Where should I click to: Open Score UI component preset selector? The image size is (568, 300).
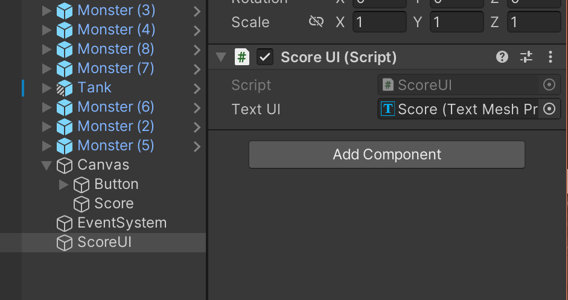[526, 57]
